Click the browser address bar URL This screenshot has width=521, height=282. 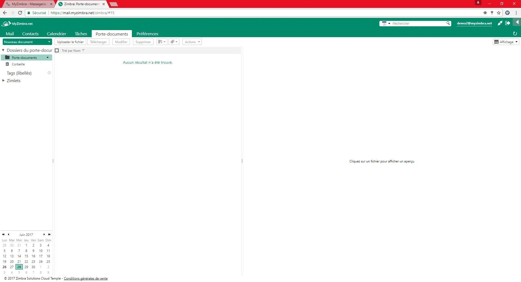tap(82, 13)
